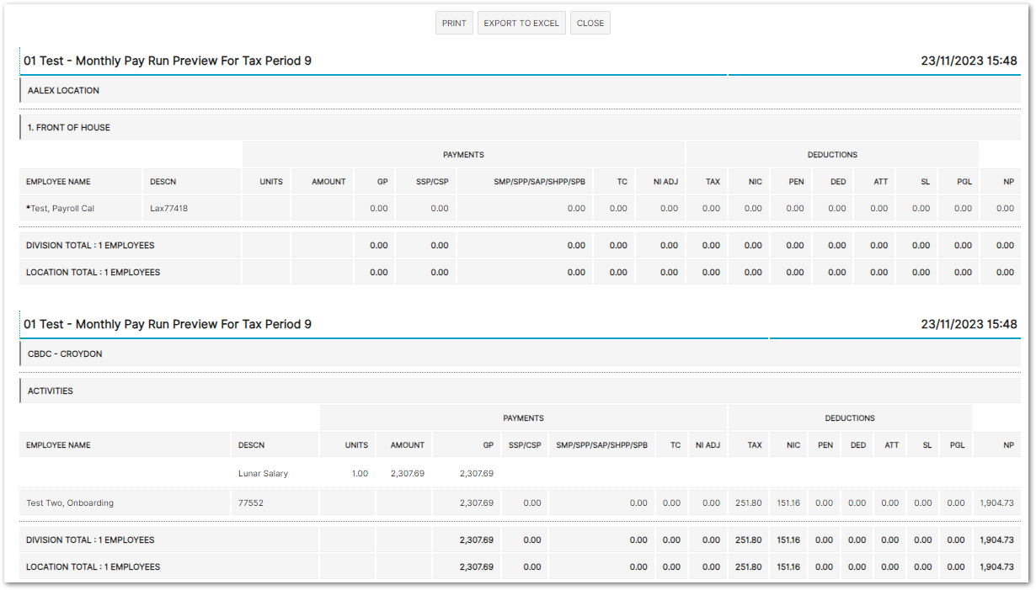Click the Lax77418 description cell
This screenshot has height=590, width=1036.
coord(168,208)
